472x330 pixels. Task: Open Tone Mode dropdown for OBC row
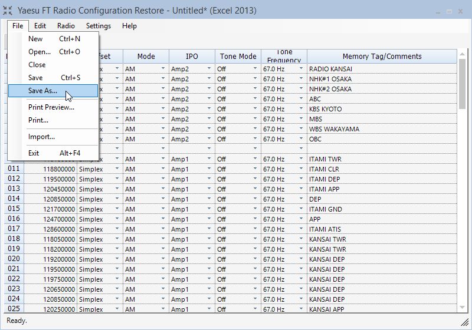255,138
